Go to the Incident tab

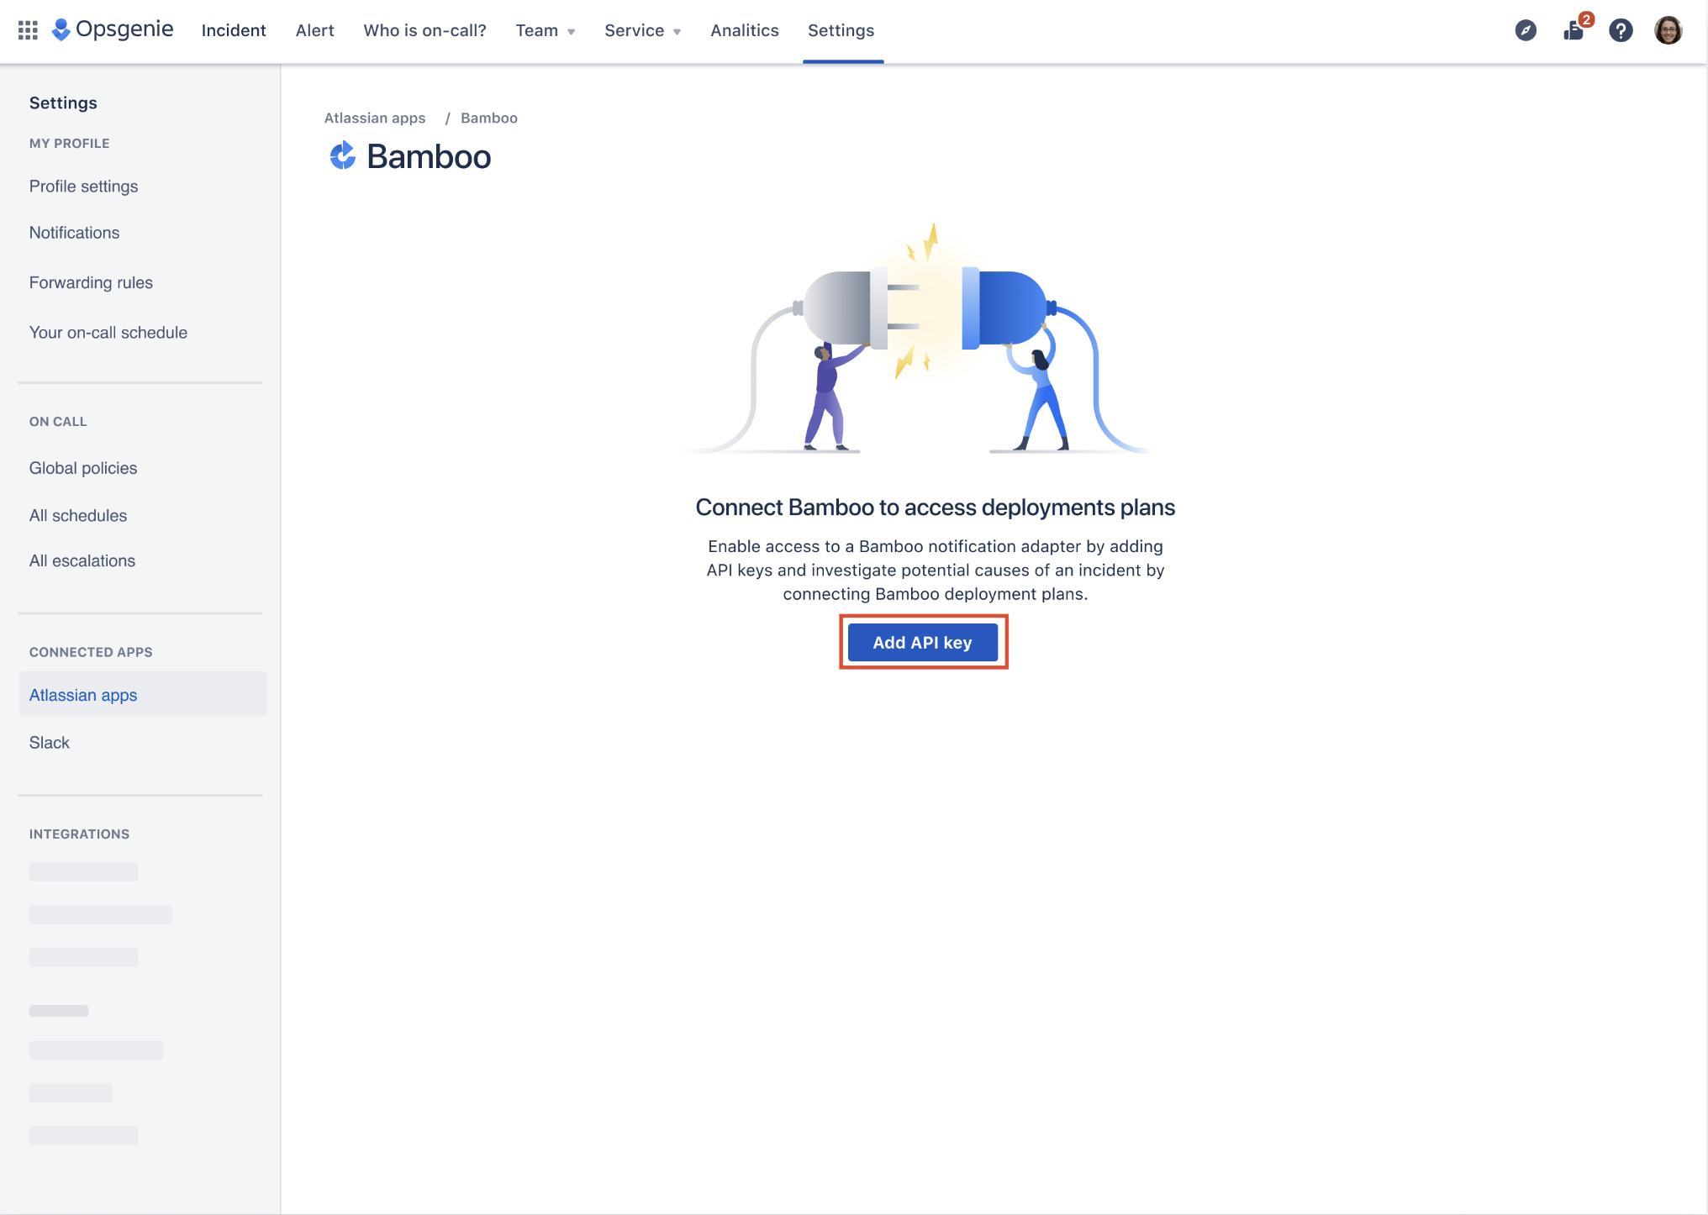[x=234, y=30]
